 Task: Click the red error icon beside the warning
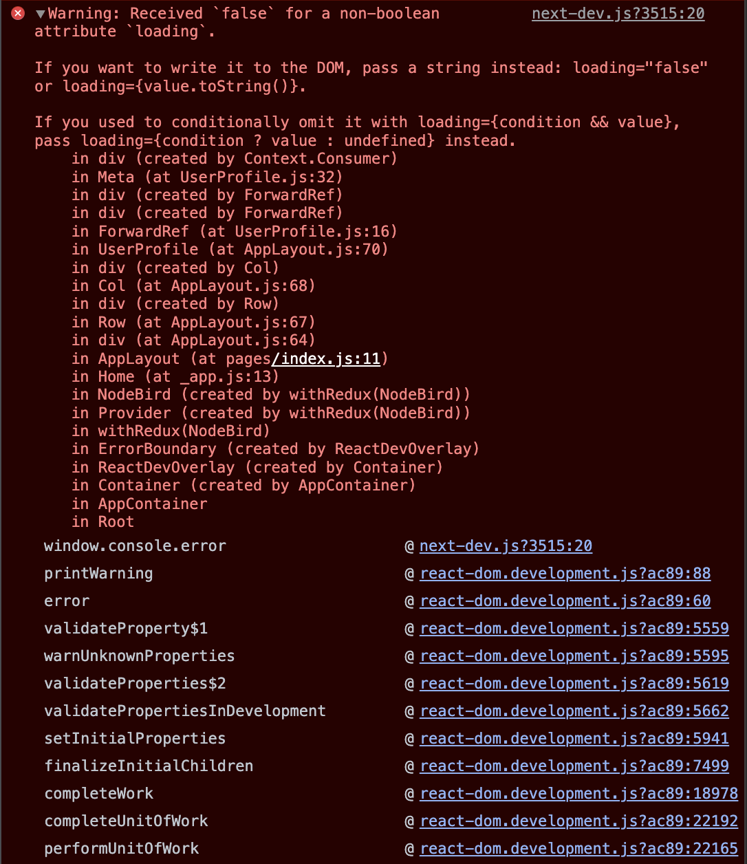(x=19, y=13)
